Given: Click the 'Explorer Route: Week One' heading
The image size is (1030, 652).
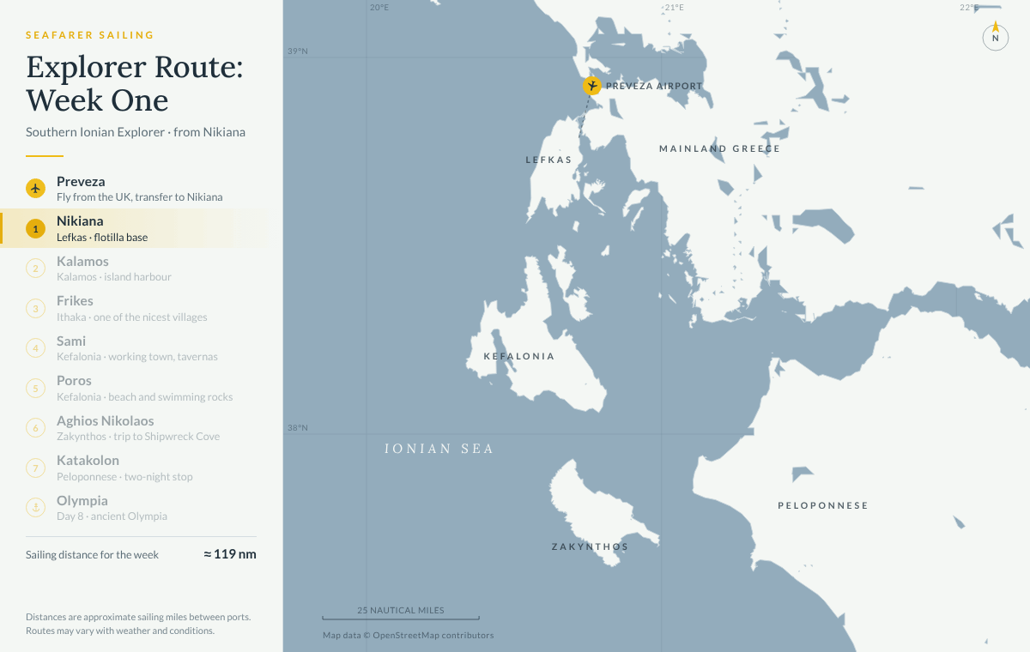Looking at the screenshot, I should [135, 83].
